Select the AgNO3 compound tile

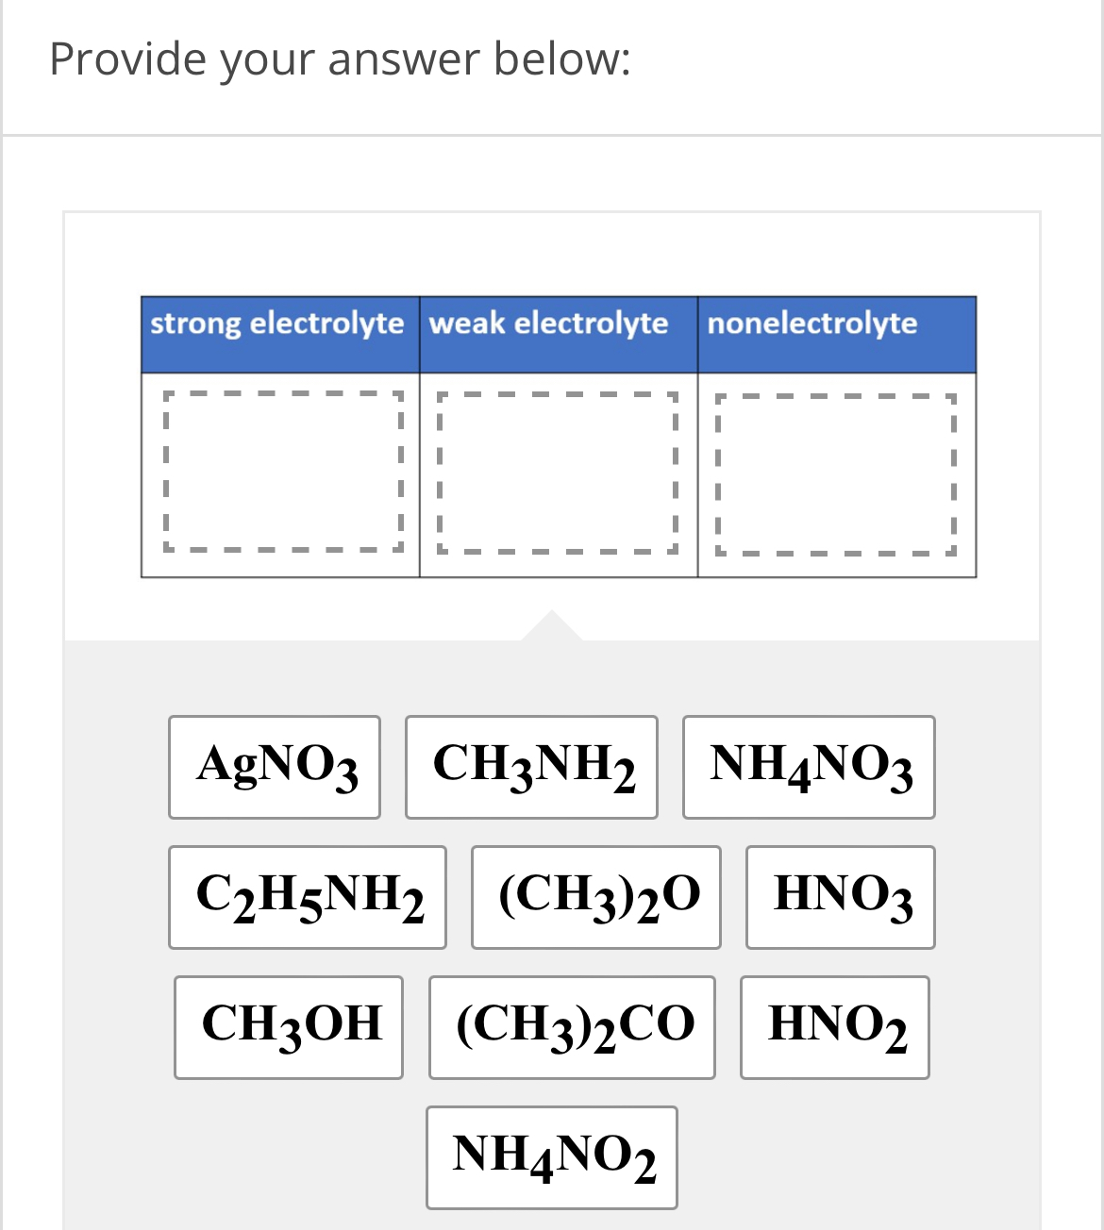(275, 767)
